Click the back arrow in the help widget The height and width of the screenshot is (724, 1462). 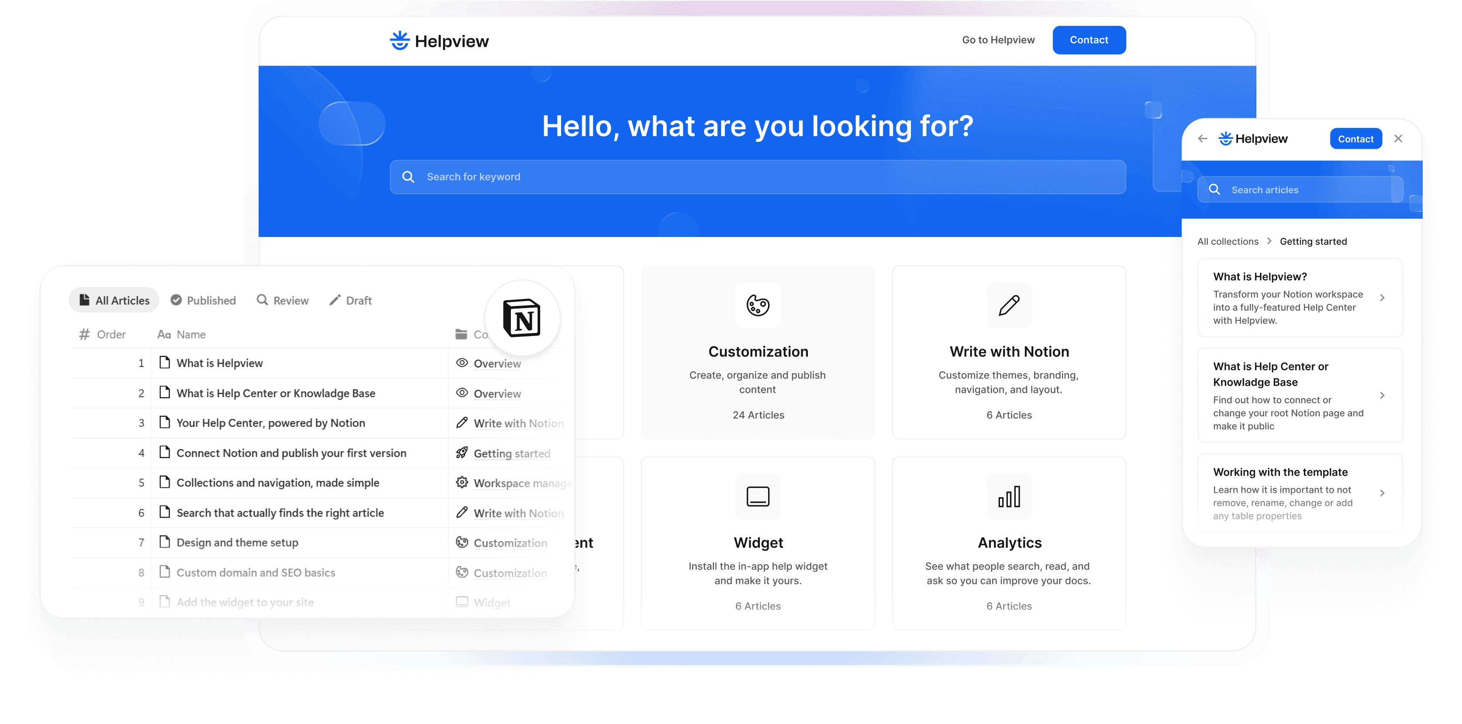click(x=1203, y=138)
